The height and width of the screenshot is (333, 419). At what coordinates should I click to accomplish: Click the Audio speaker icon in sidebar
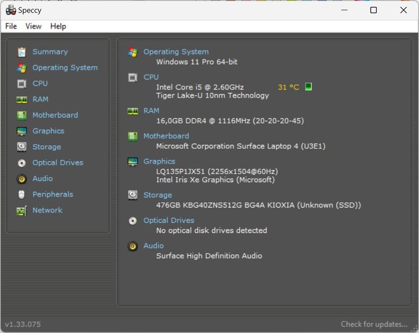click(x=21, y=179)
